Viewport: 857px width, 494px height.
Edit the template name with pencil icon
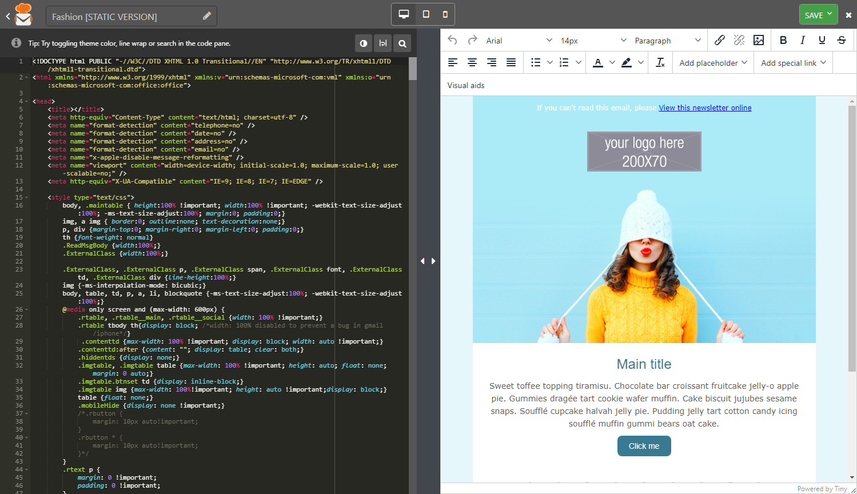(x=207, y=16)
